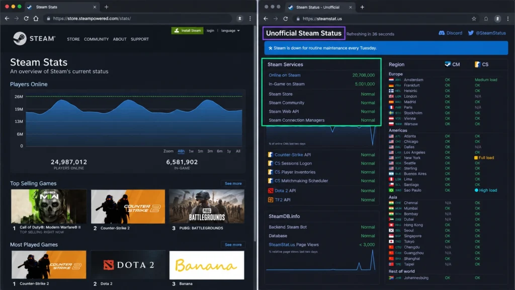Click the CS Matchmaking Scheduler icon
Viewport: 515px width, 290px height.
(x=270, y=181)
